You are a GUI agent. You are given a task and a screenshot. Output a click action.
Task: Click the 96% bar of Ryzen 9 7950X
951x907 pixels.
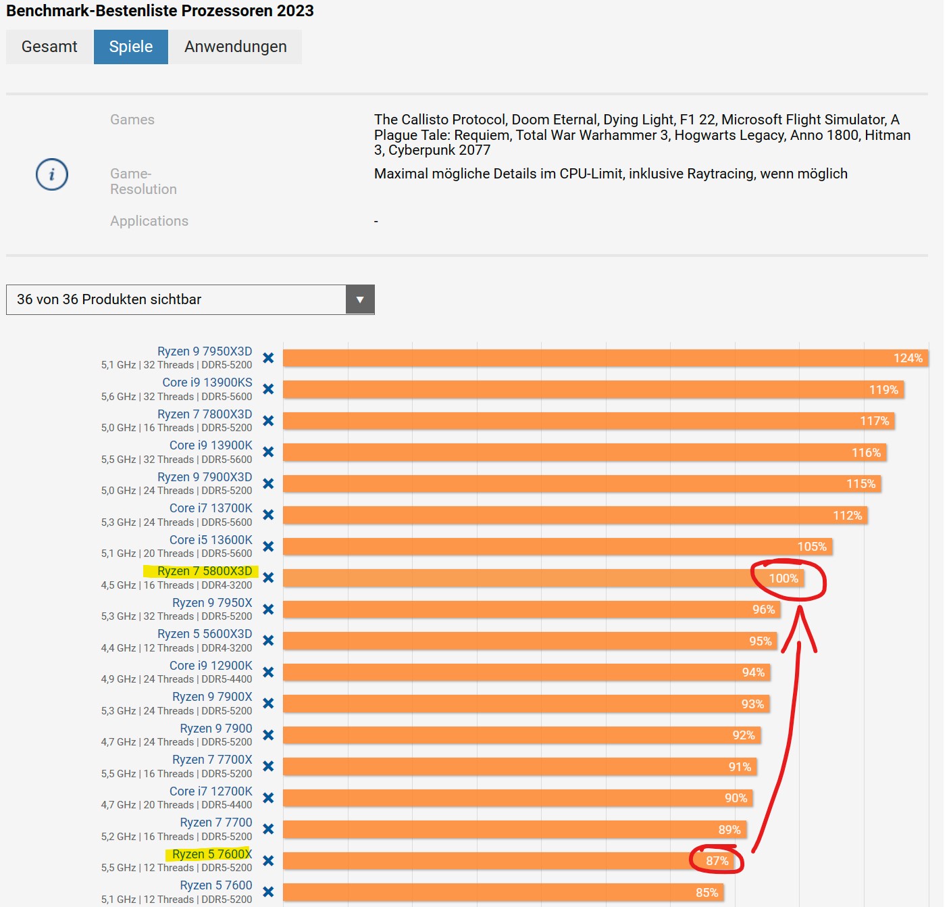point(532,609)
